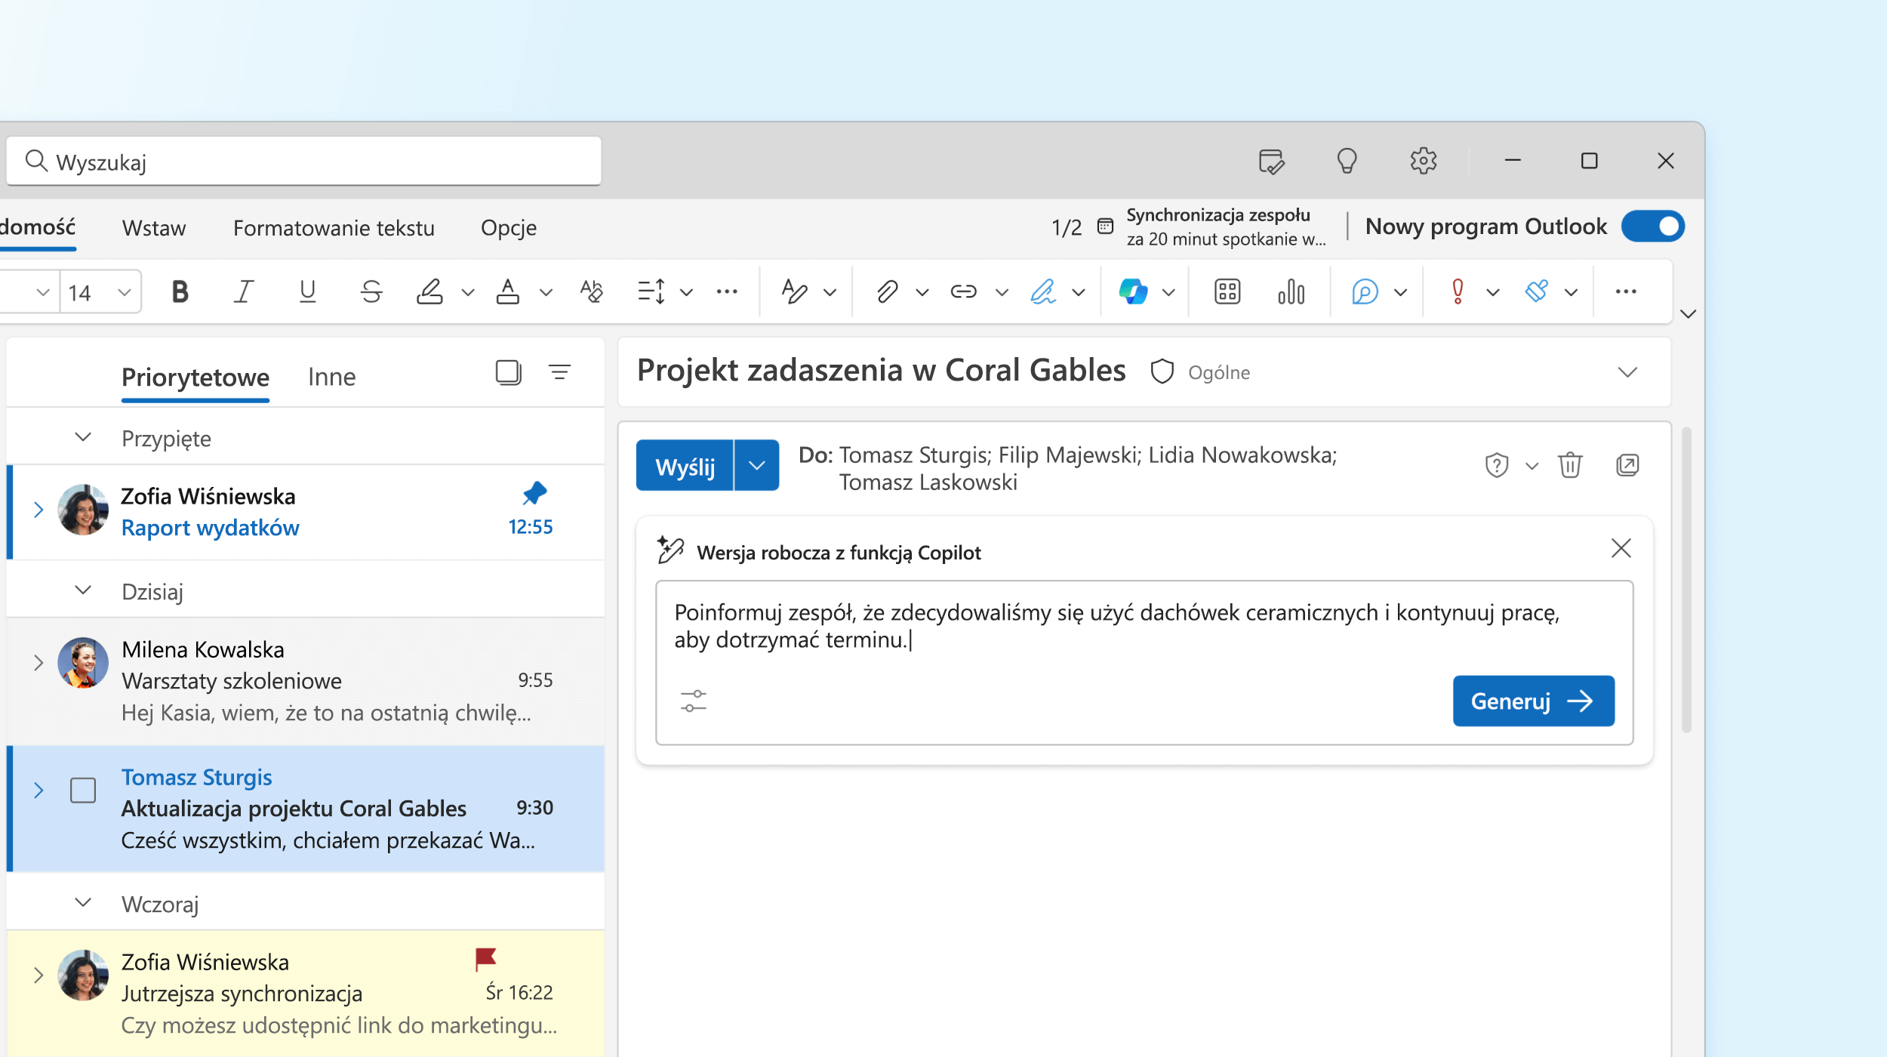Open the styles pen tool

[x=795, y=291]
